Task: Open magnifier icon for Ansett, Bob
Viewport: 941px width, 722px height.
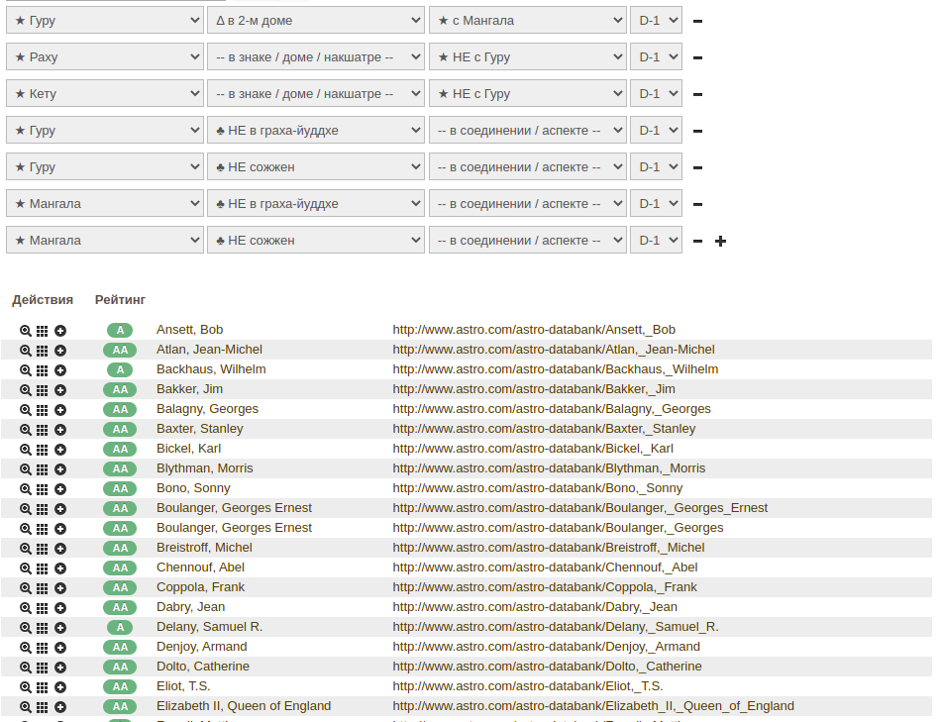Action: (x=25, y=331)
